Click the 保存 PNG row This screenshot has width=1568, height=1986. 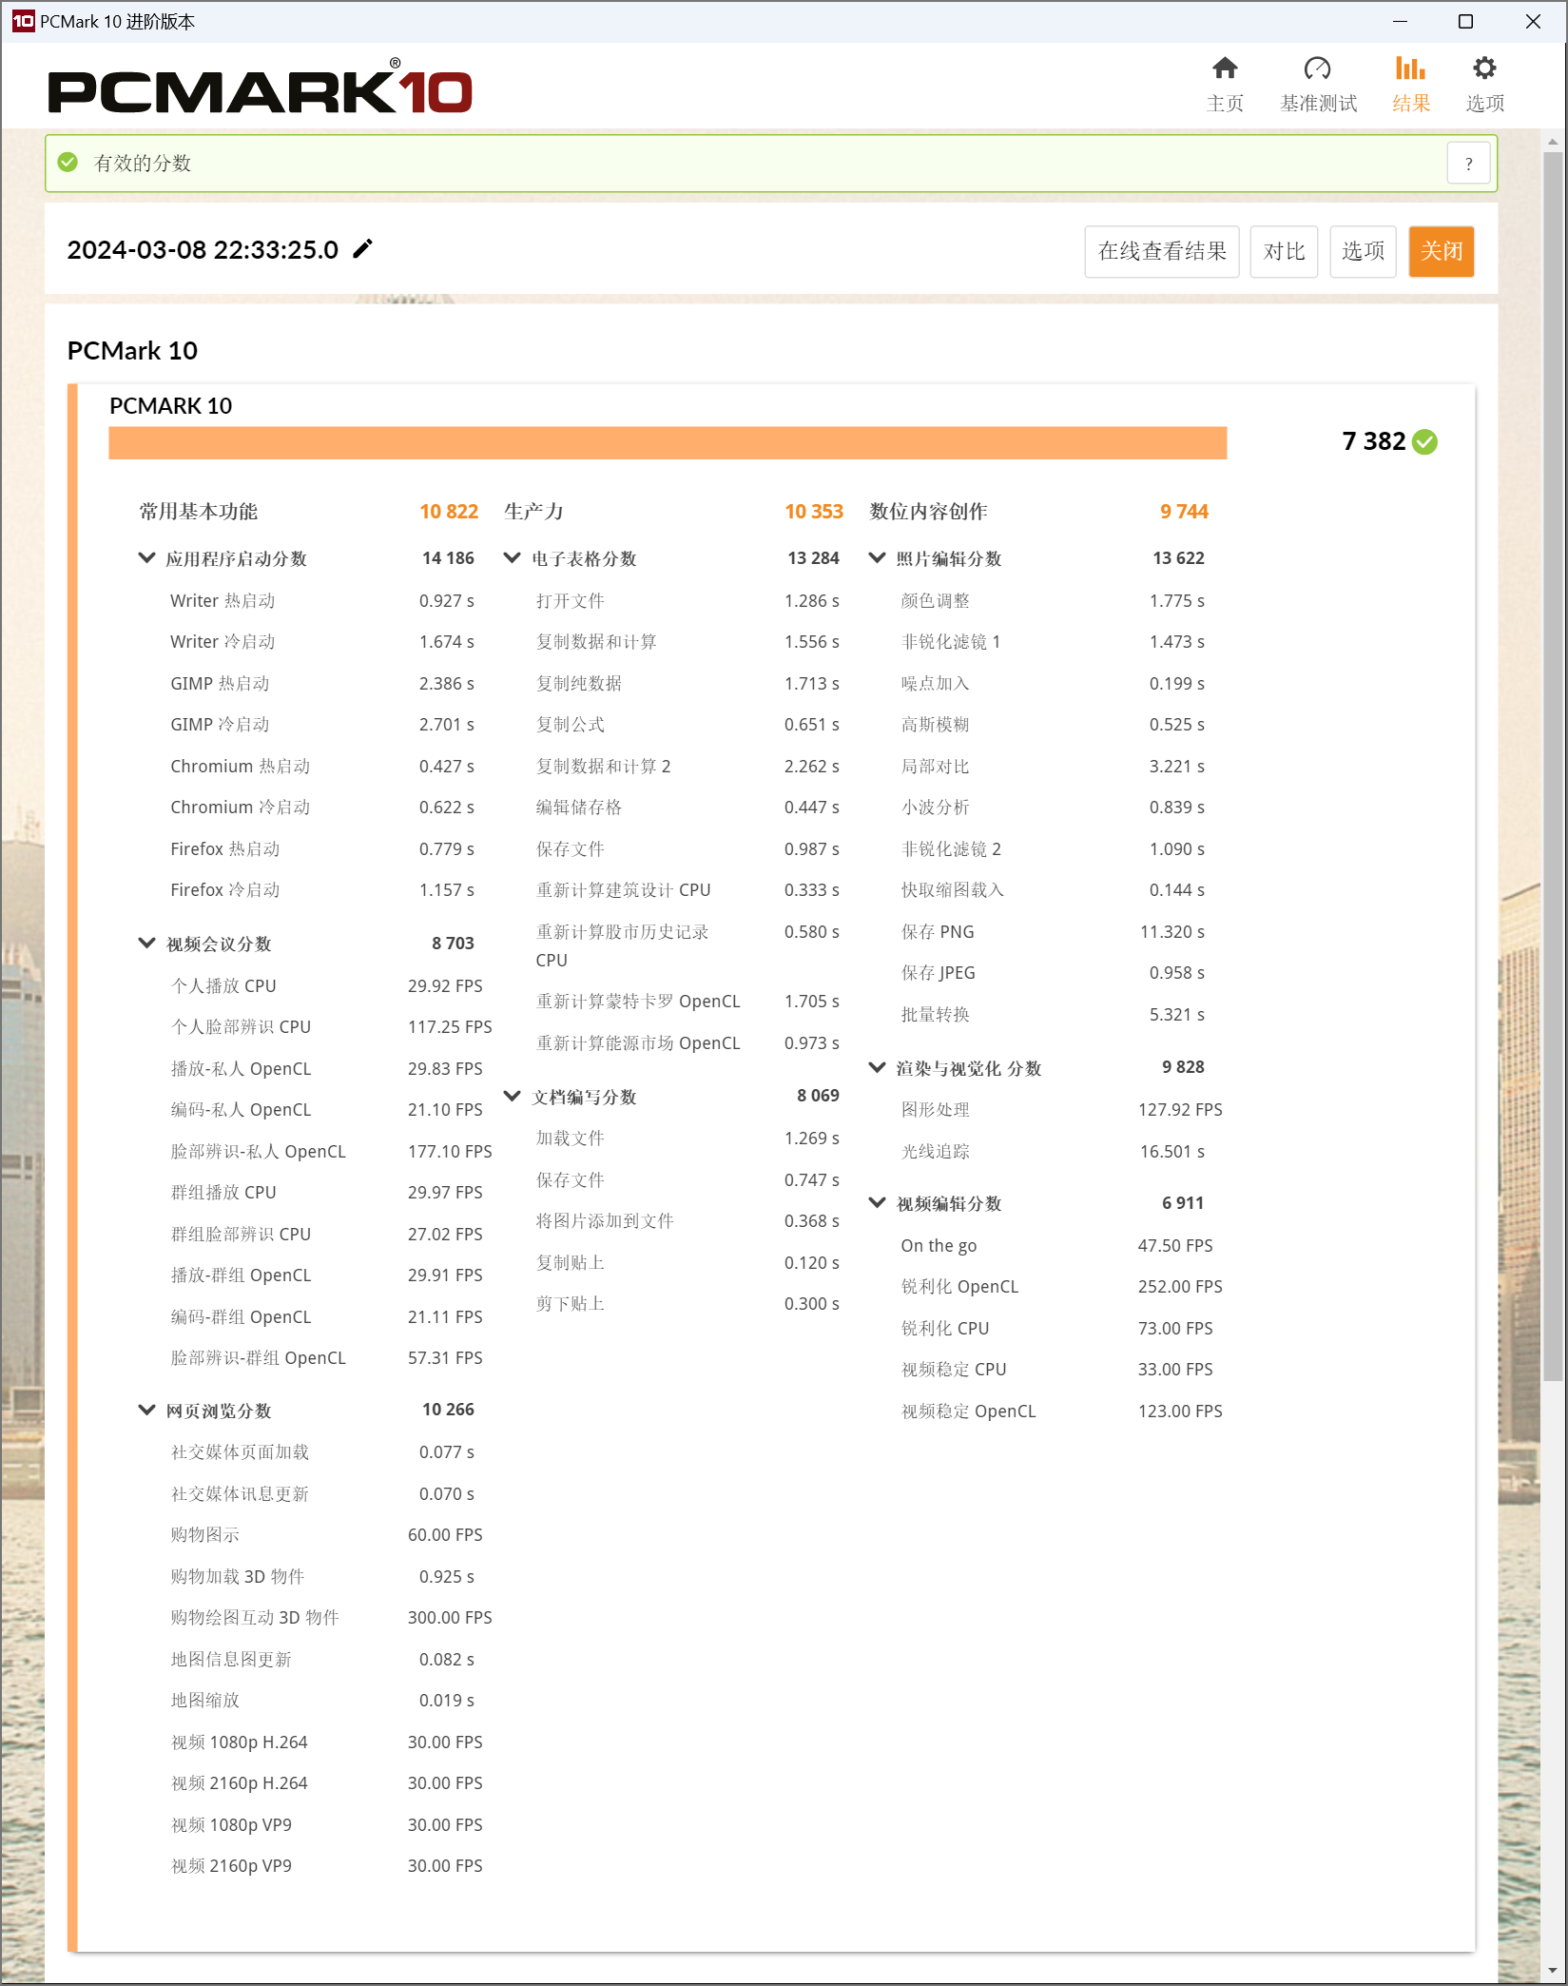1053,932
